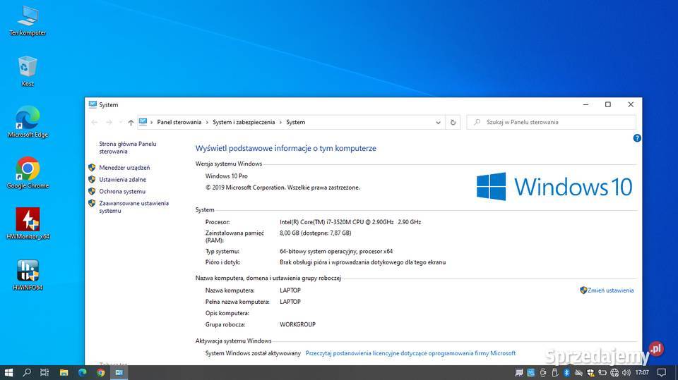This screenshot has width=678, height=380.
Task: Launch Google Chrome from the desktop
Action: point(28,173)
